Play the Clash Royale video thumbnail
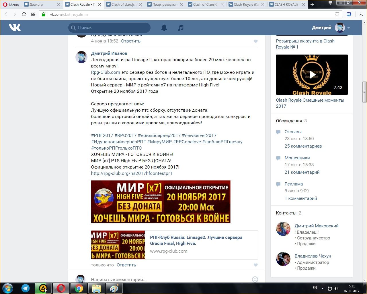This screenshot has height=294, width=367. (312, 75)
